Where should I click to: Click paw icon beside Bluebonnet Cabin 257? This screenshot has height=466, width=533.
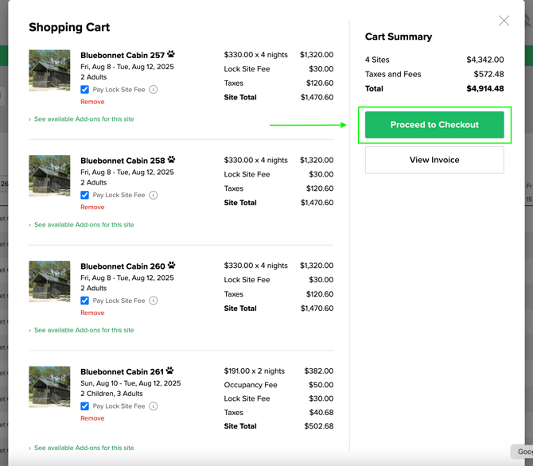[171, 55]
